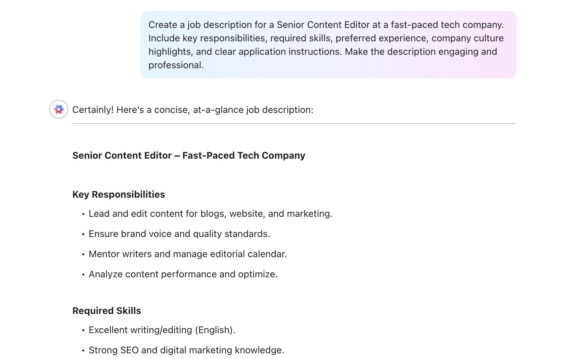Click the 'Key Responsibilities' heading
The image size is (583, 359).
click(119, 195)
